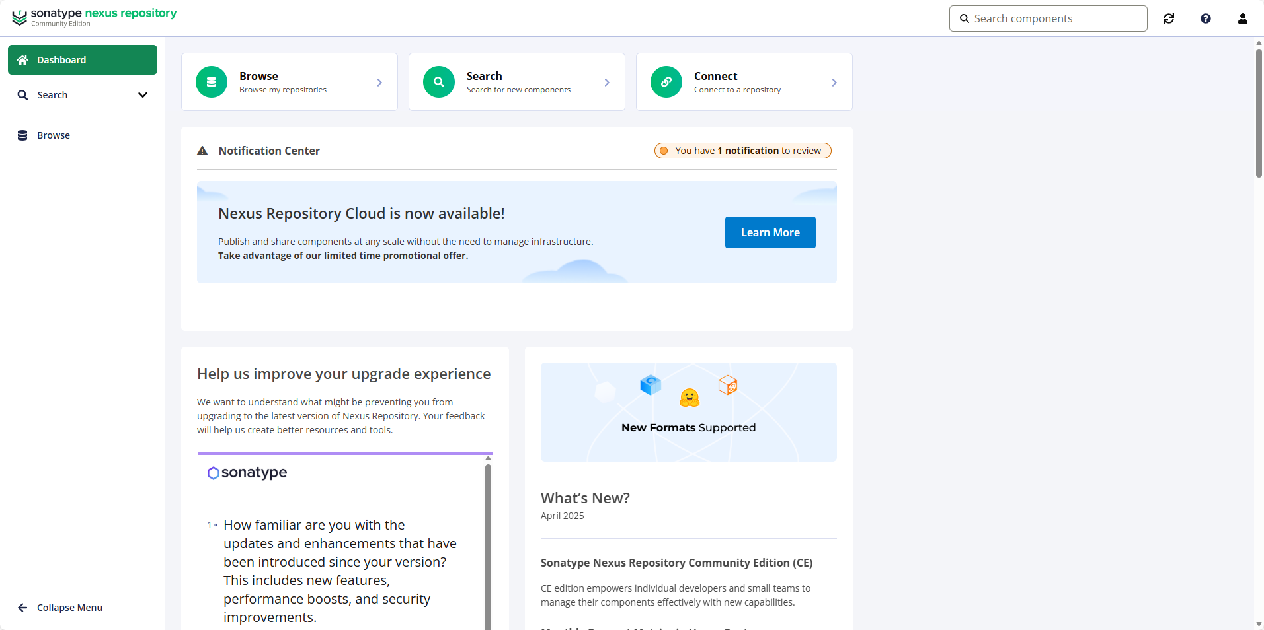Open the help question mark icon
Screen dimensions: 1264x630
coord(1206,18)
